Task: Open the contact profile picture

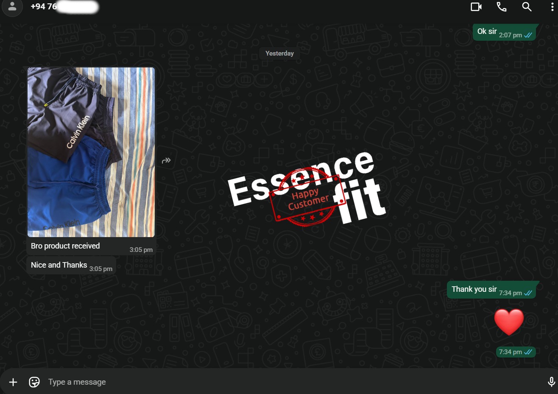Action: (x=12, y=7)
